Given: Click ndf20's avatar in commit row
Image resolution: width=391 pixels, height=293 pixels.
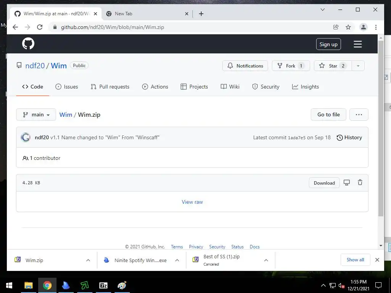Looking at the screenshot, I should click(26, 137).
